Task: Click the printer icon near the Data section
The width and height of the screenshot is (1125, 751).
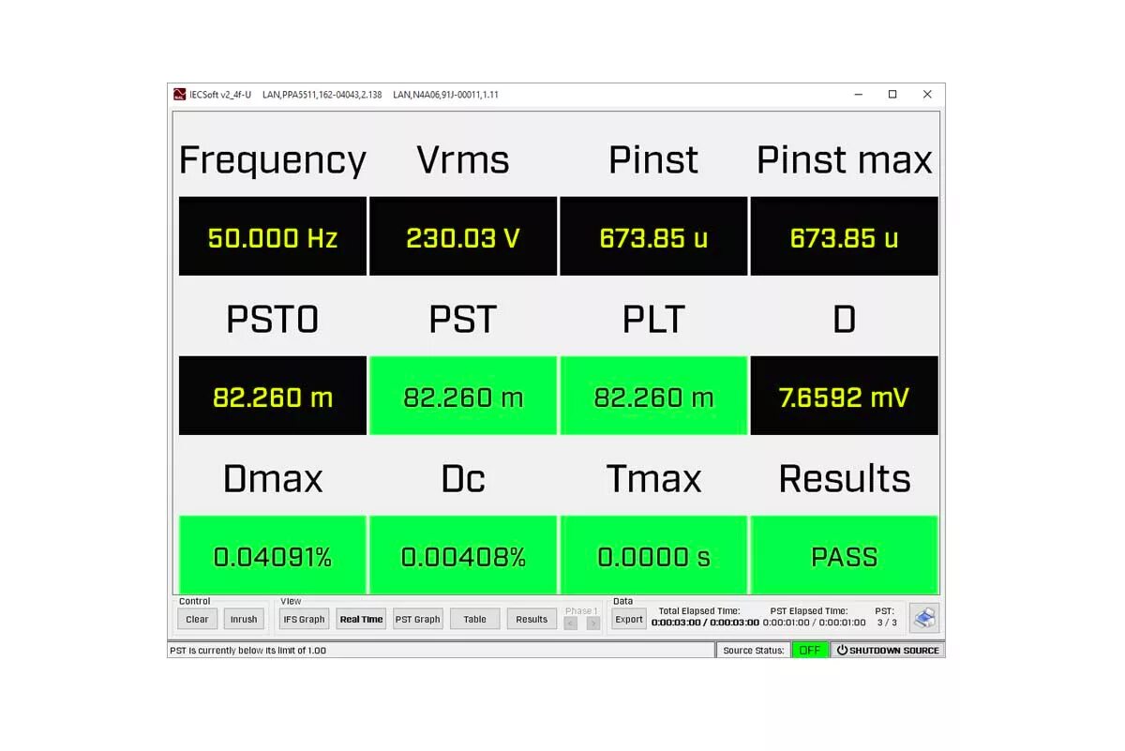Action: click(923, 618)
